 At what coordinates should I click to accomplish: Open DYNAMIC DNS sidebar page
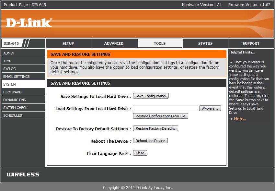click(23, 100)
